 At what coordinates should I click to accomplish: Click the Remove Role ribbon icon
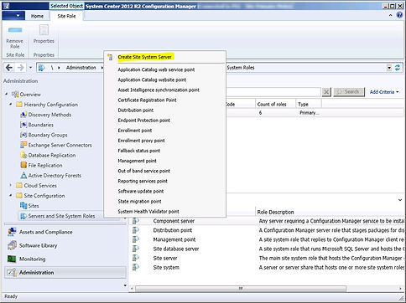tap(15, 29)
